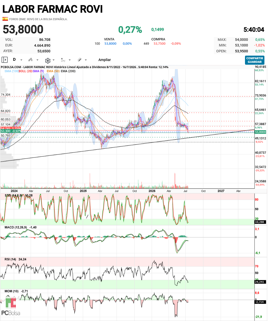Select the add indicator icon

(x=63, y=60)
